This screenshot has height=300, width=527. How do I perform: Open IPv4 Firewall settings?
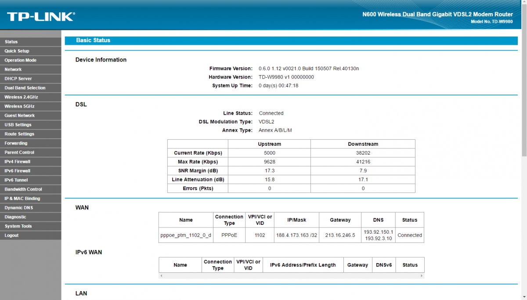31,162
